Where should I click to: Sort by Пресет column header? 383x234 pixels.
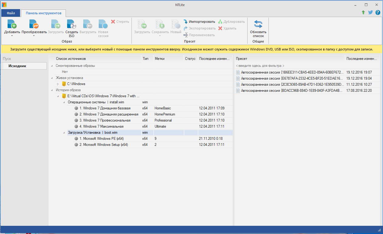coord(290,59)
